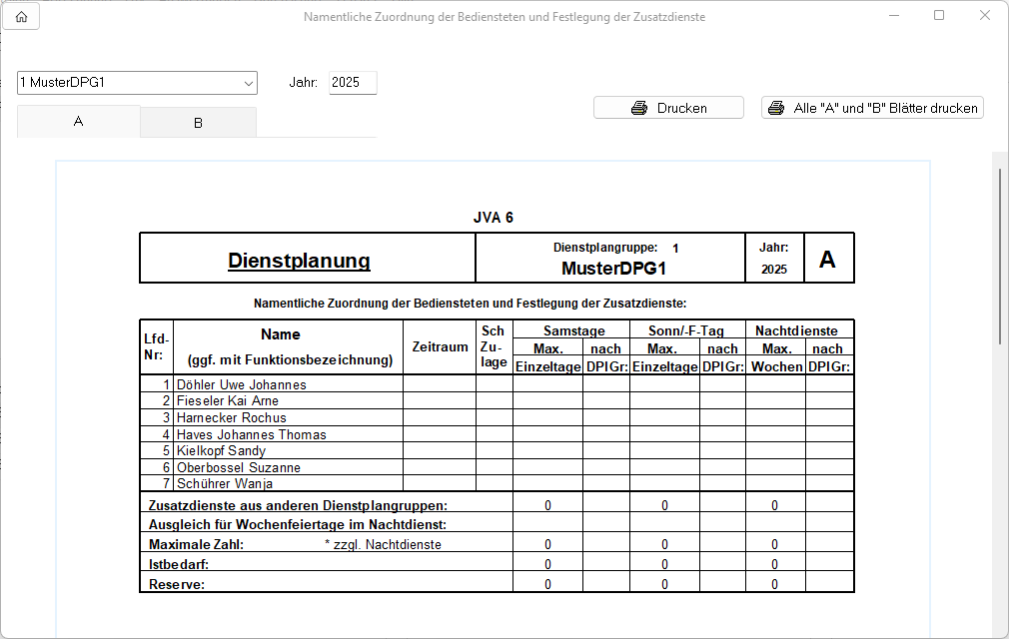Click the vertical scrollbar of the preview
Screen dimensions: 1009x639
(x=1000, y=258)
